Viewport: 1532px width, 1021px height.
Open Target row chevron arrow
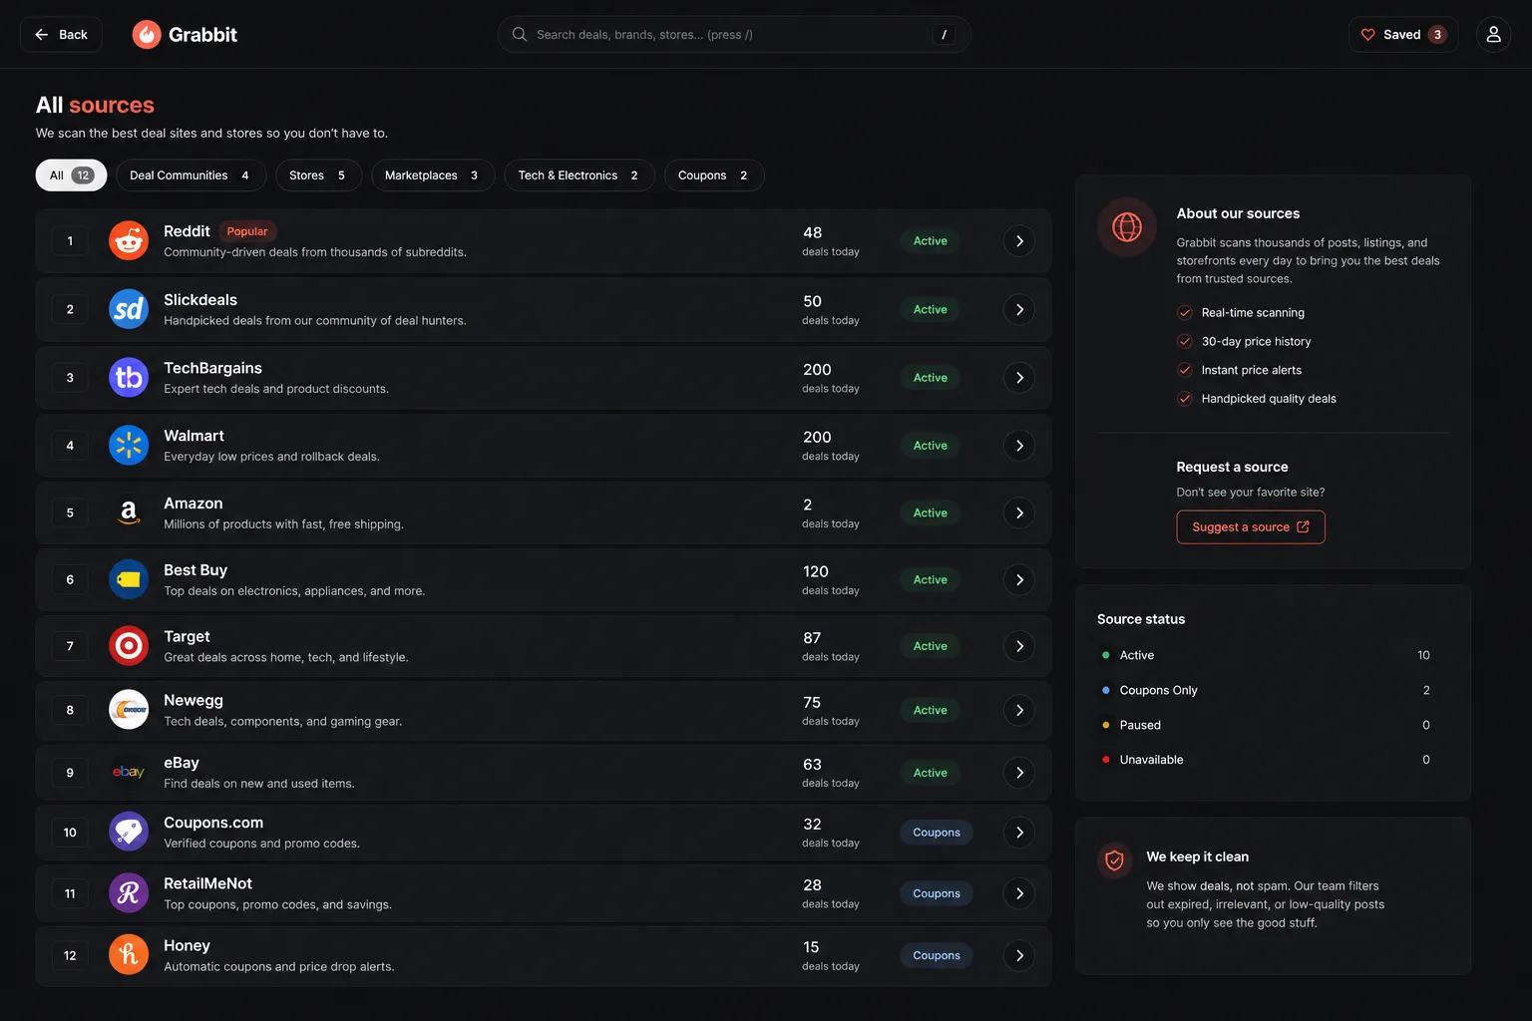1019,646
